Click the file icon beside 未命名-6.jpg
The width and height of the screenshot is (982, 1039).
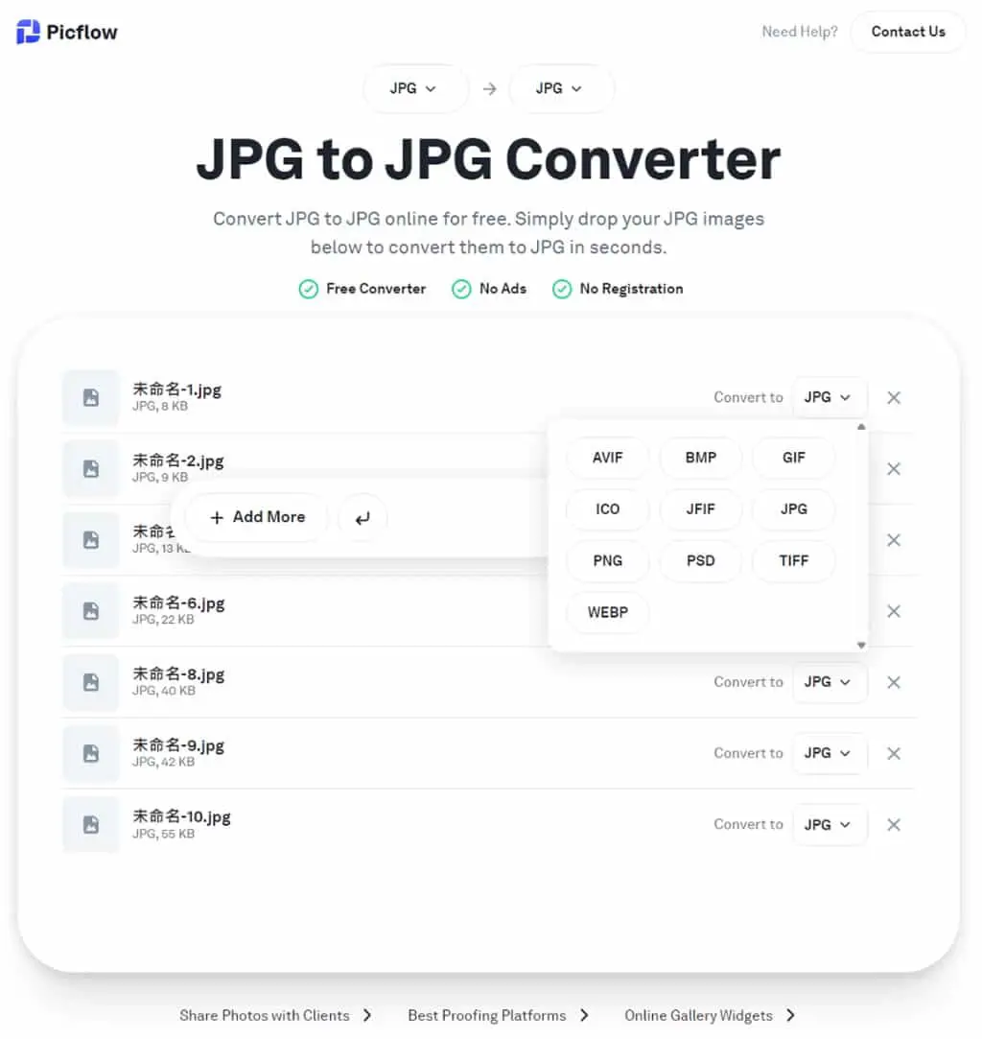coord(91,611)
